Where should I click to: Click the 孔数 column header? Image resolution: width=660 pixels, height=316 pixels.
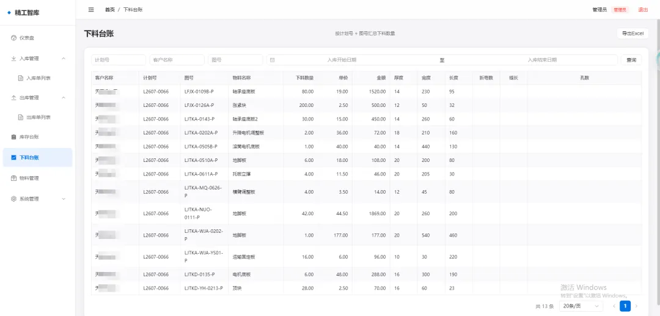click(x=584, y=78)
